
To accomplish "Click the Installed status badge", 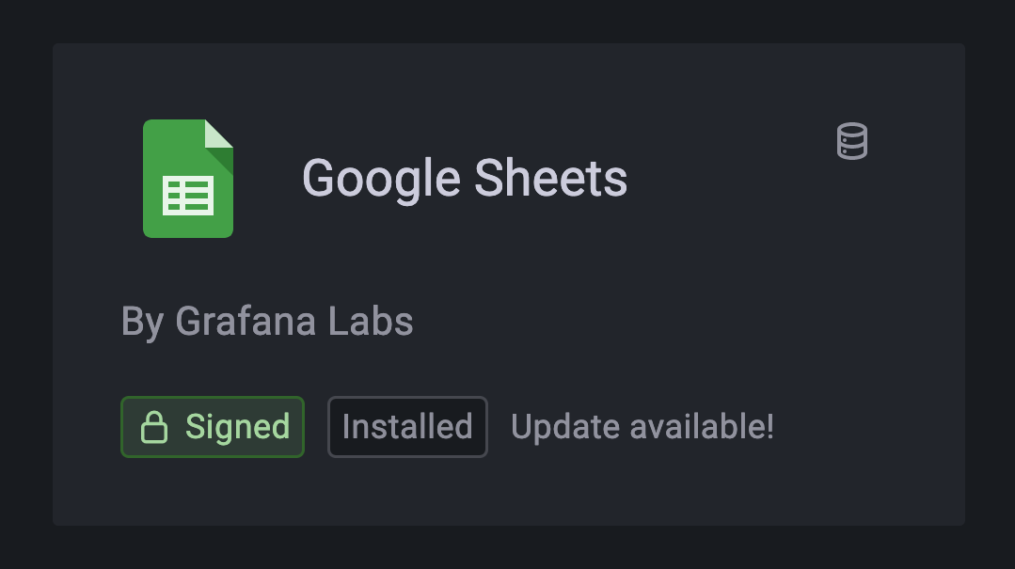I will [x=407, y=426].
